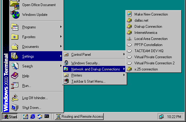Image resolution: width=186 pixels, height=122 pixels.
Task: Click the Search magnifier icon
Action: click(x=15, y=66)
